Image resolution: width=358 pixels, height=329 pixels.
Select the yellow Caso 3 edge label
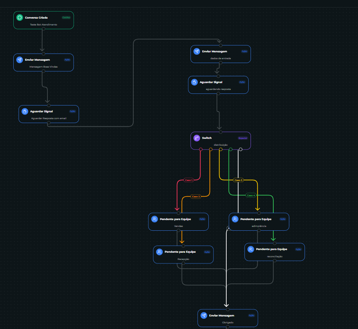click(238, 180)
